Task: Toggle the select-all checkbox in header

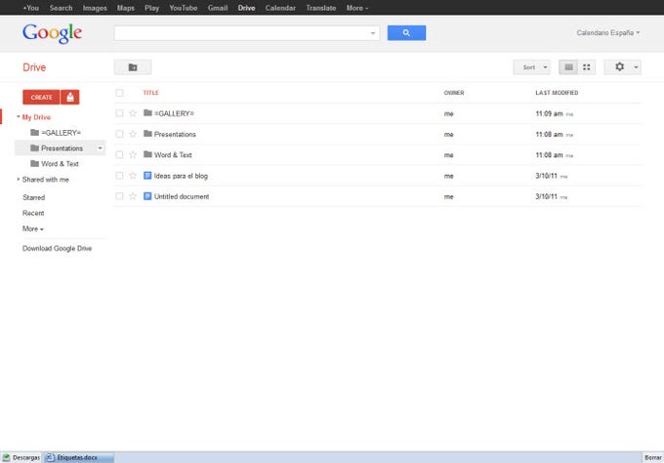Action: pos(120,93)
